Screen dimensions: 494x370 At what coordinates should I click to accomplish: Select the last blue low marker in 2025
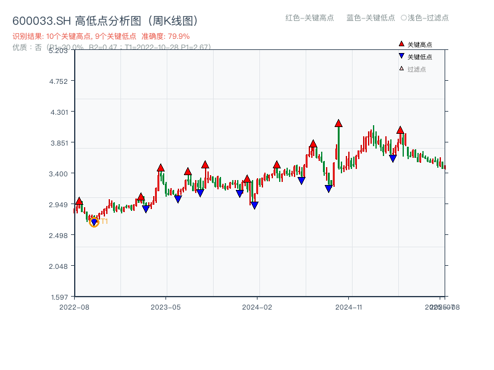coord(393,158)
